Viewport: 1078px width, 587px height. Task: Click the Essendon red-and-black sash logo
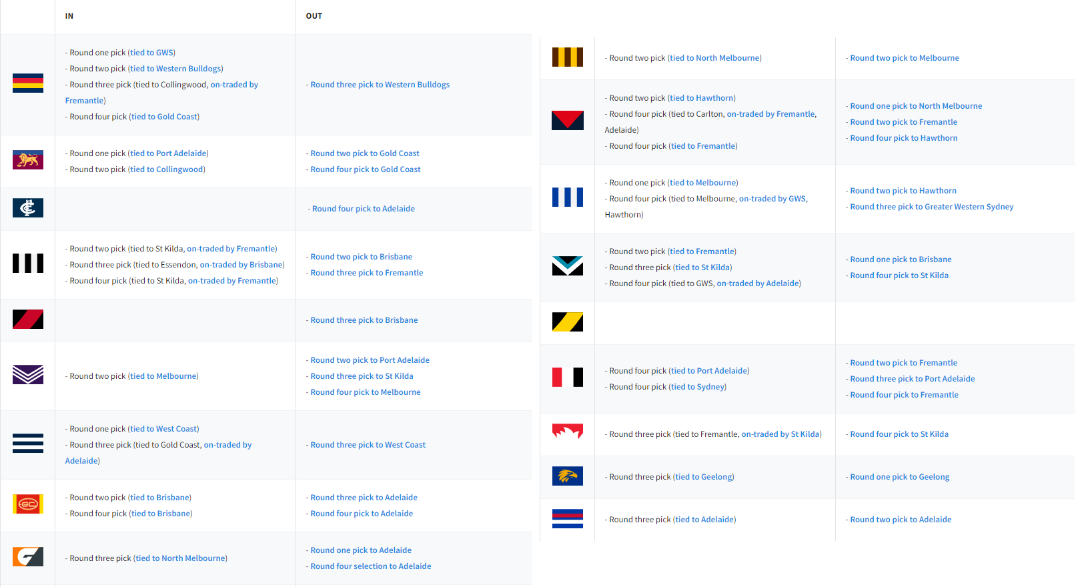point(28,320)
